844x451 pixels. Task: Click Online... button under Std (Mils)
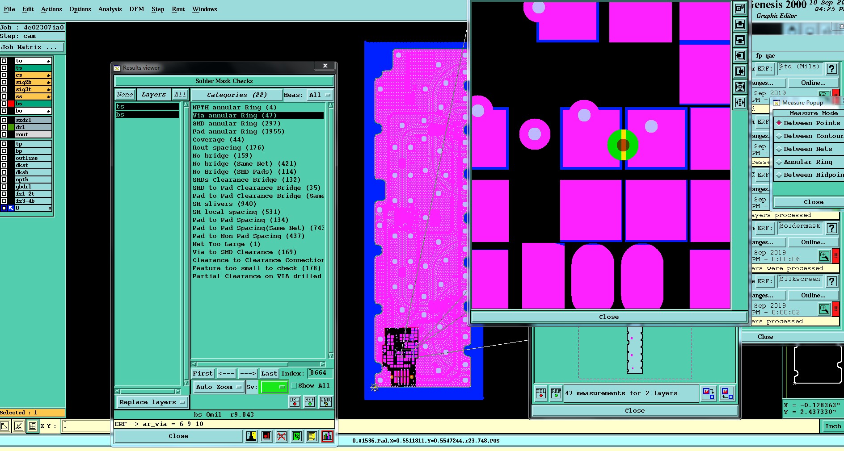[x=813, y=83]
